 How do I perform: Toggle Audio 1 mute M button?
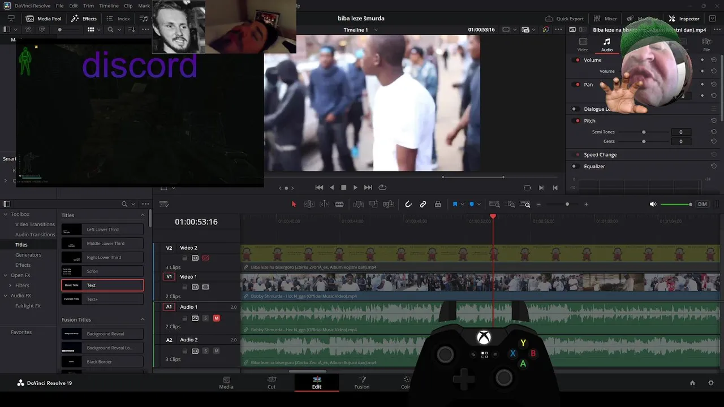(x=216, y=318)
